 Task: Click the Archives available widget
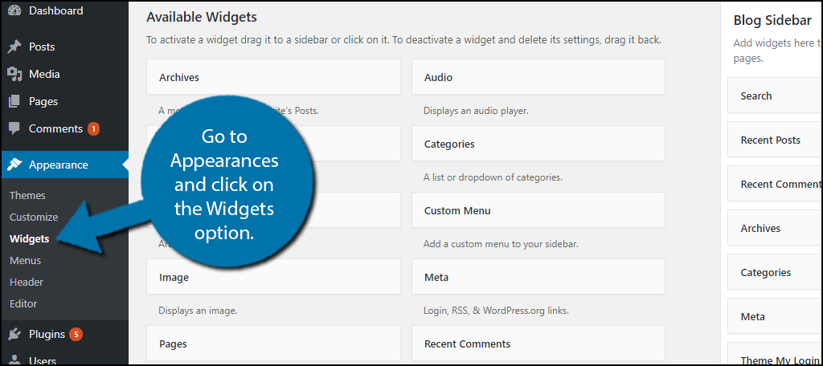tap(273, 77)
